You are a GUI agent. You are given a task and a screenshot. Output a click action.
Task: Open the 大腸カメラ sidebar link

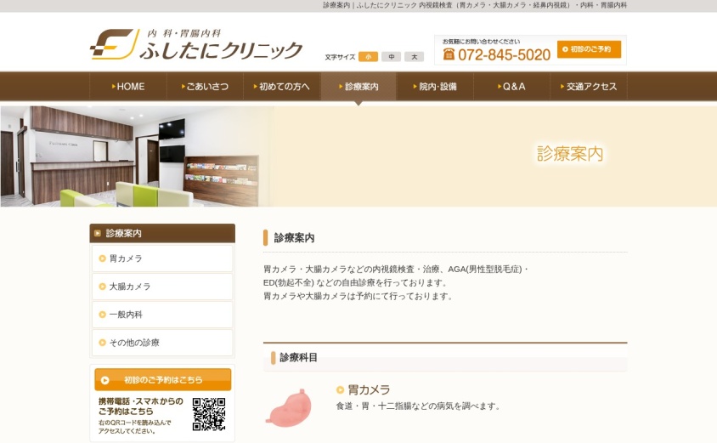[162, 287]
